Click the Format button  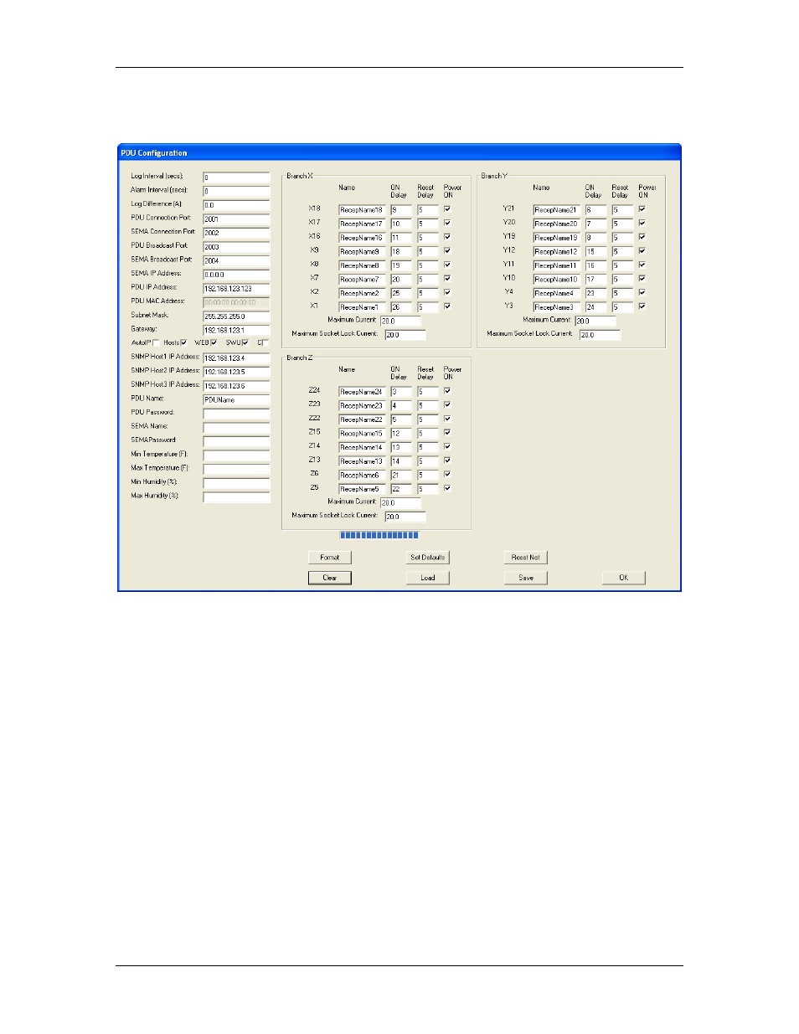pos(330,558)
